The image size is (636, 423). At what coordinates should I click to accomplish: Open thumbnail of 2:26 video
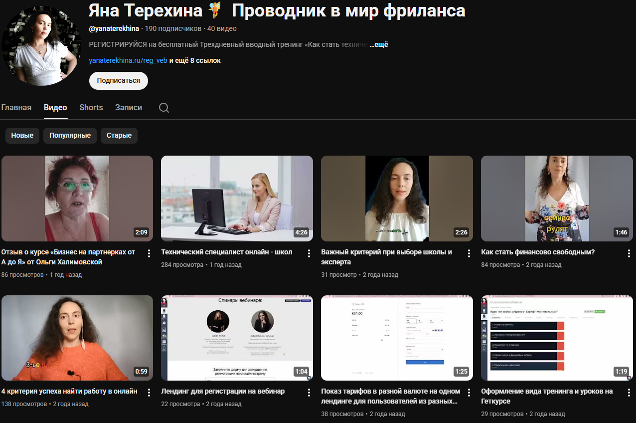tap(397, 199)
